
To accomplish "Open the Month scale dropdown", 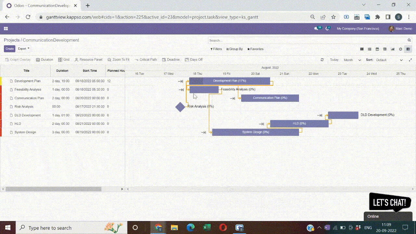I will click(x=352, y=60).
